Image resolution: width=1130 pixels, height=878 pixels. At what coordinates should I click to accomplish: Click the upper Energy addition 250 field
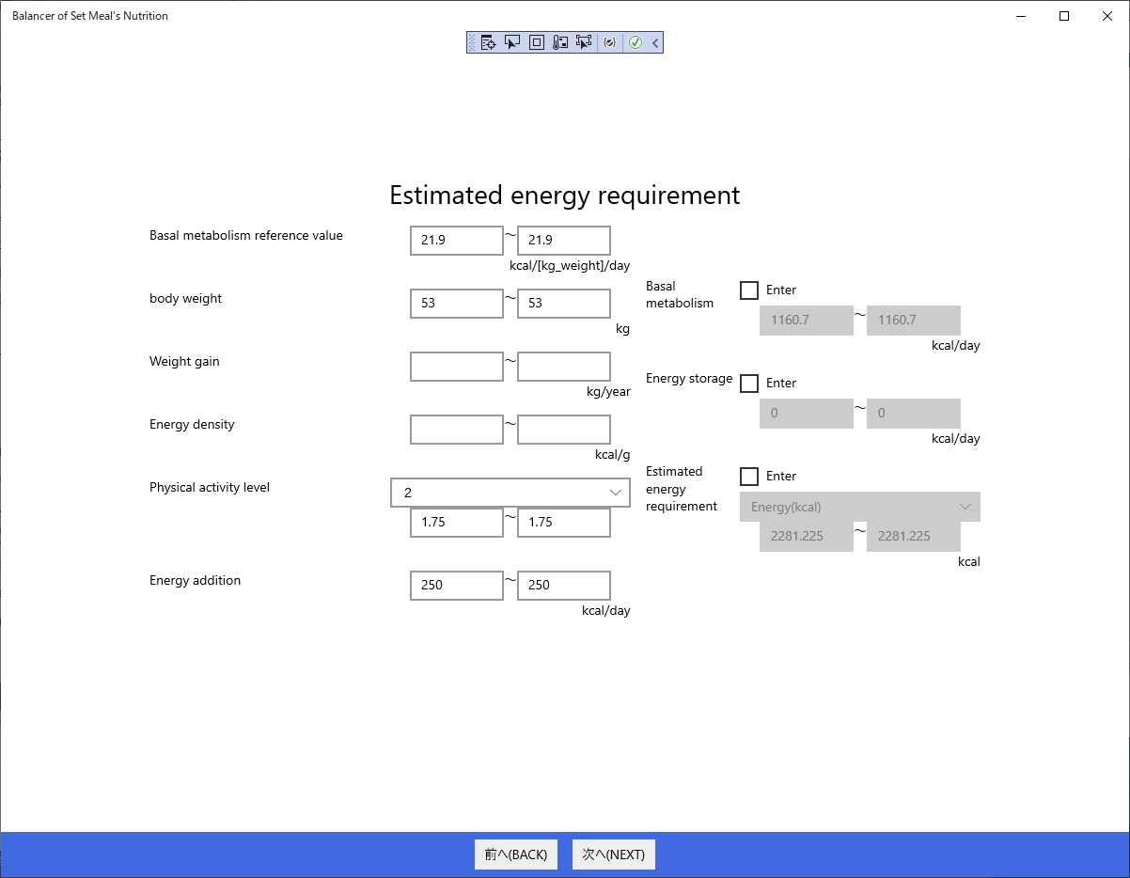pyautogui.click(x=564, y=586)
